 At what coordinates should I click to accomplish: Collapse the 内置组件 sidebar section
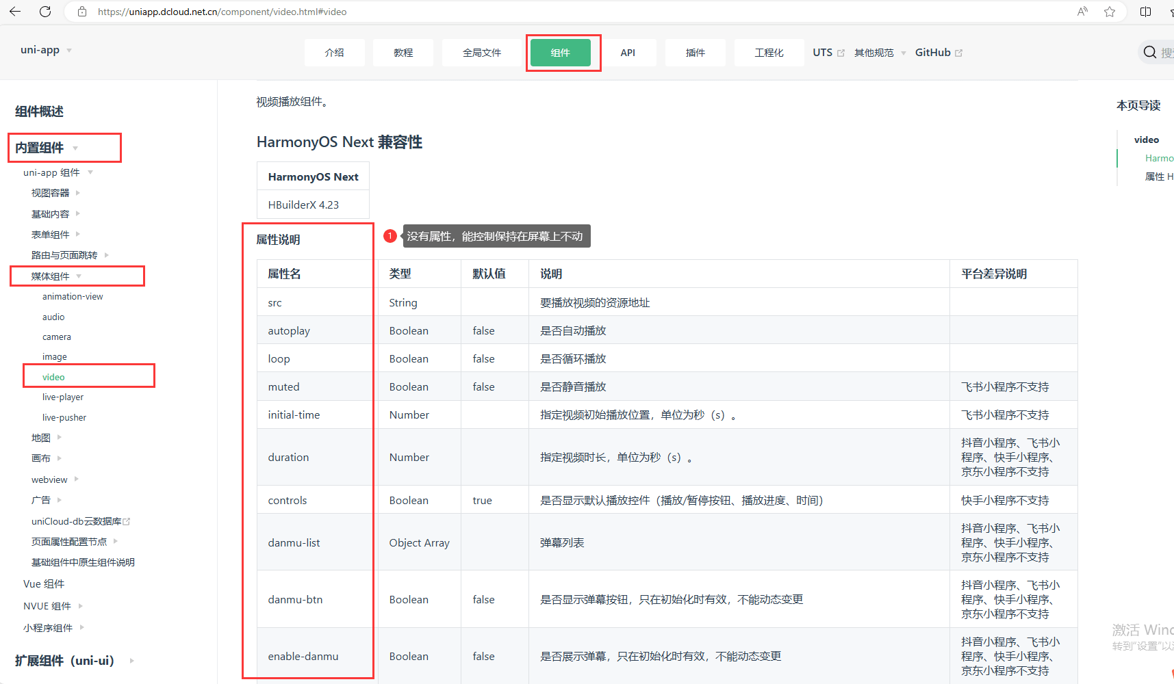click(47, 148)
